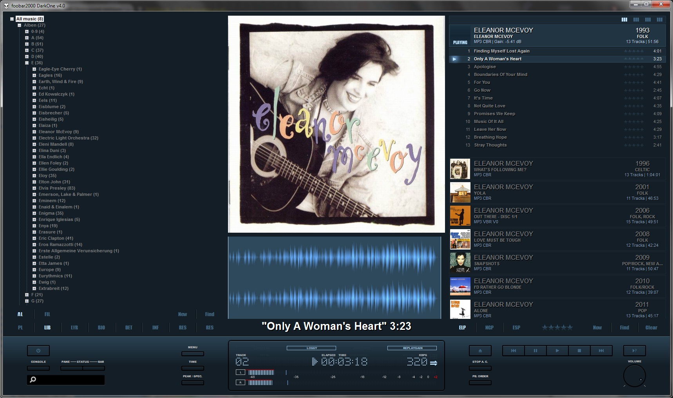
Task: Open the Snapshots album cover thumbnail
Action: point(460,263)
